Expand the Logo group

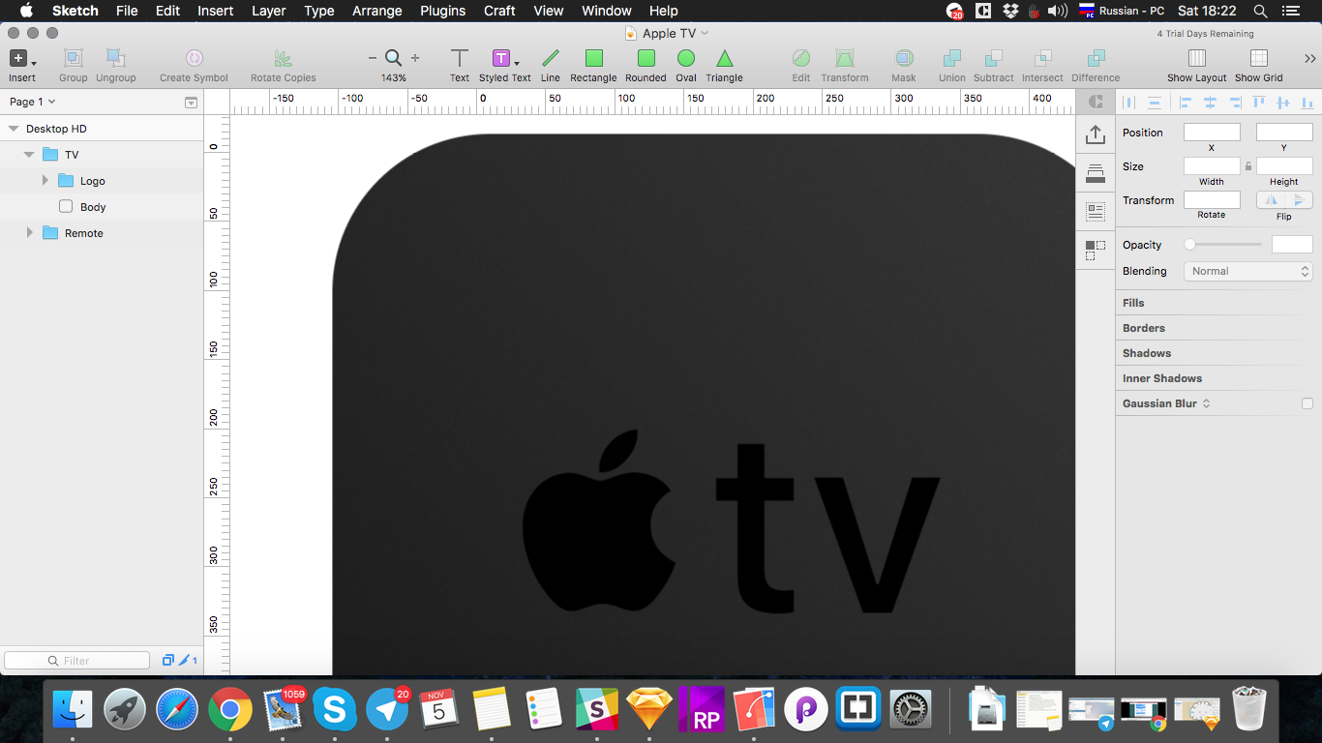click(45, 181)
